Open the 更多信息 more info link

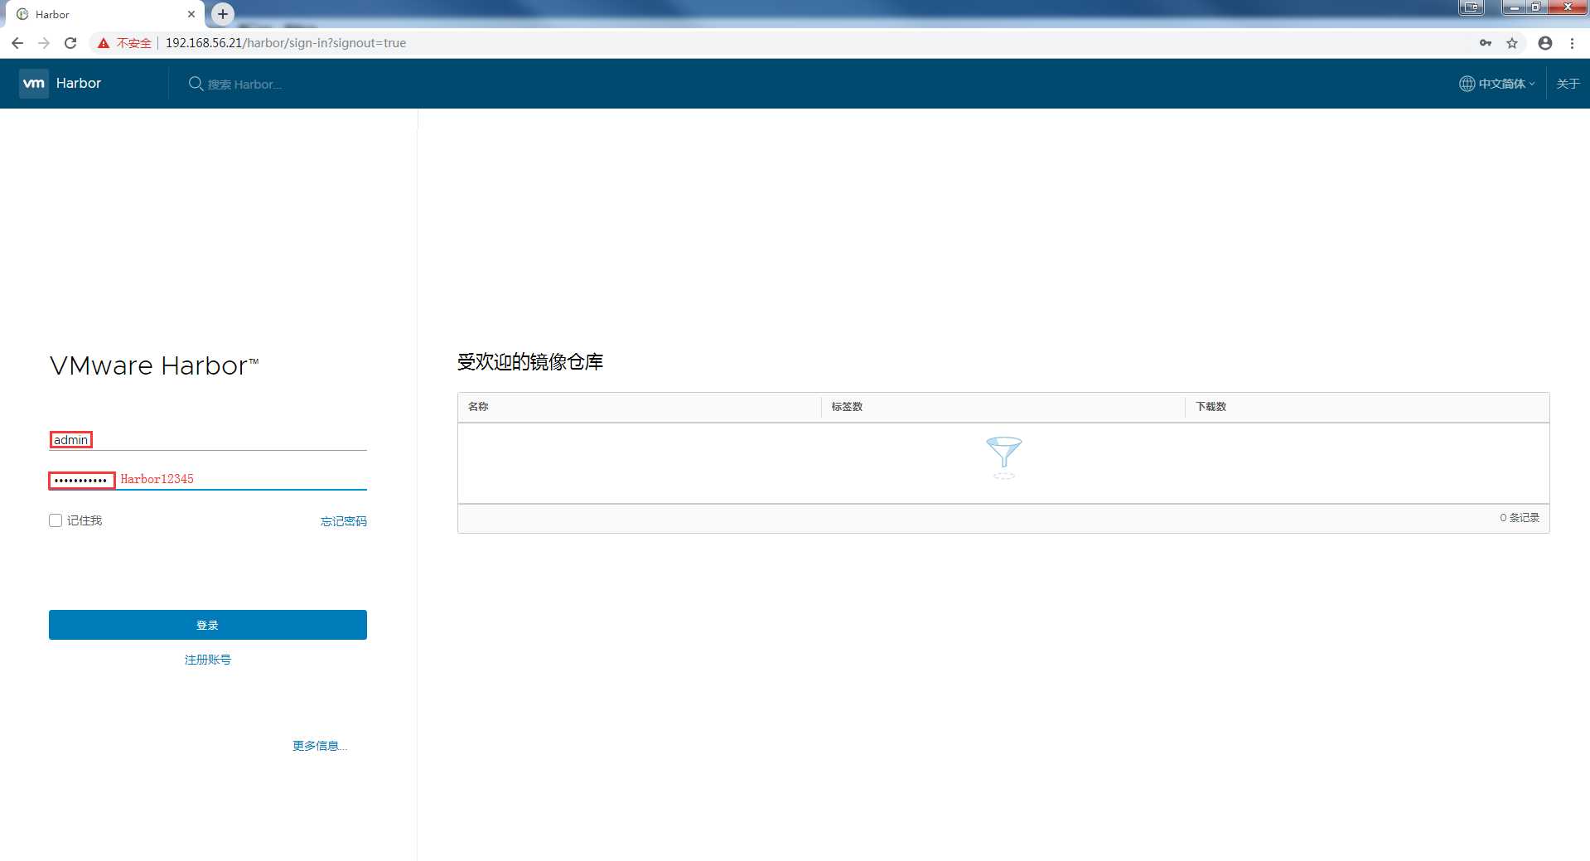coord(320,746)
